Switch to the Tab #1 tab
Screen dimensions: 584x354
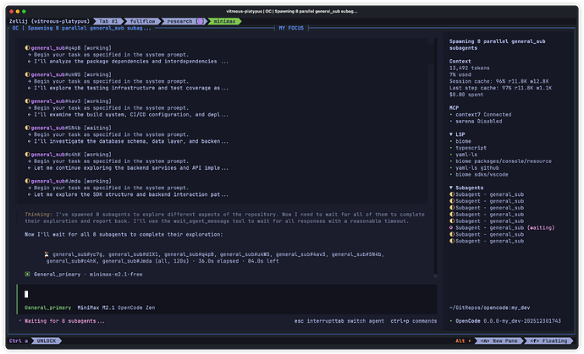(108, 21)
